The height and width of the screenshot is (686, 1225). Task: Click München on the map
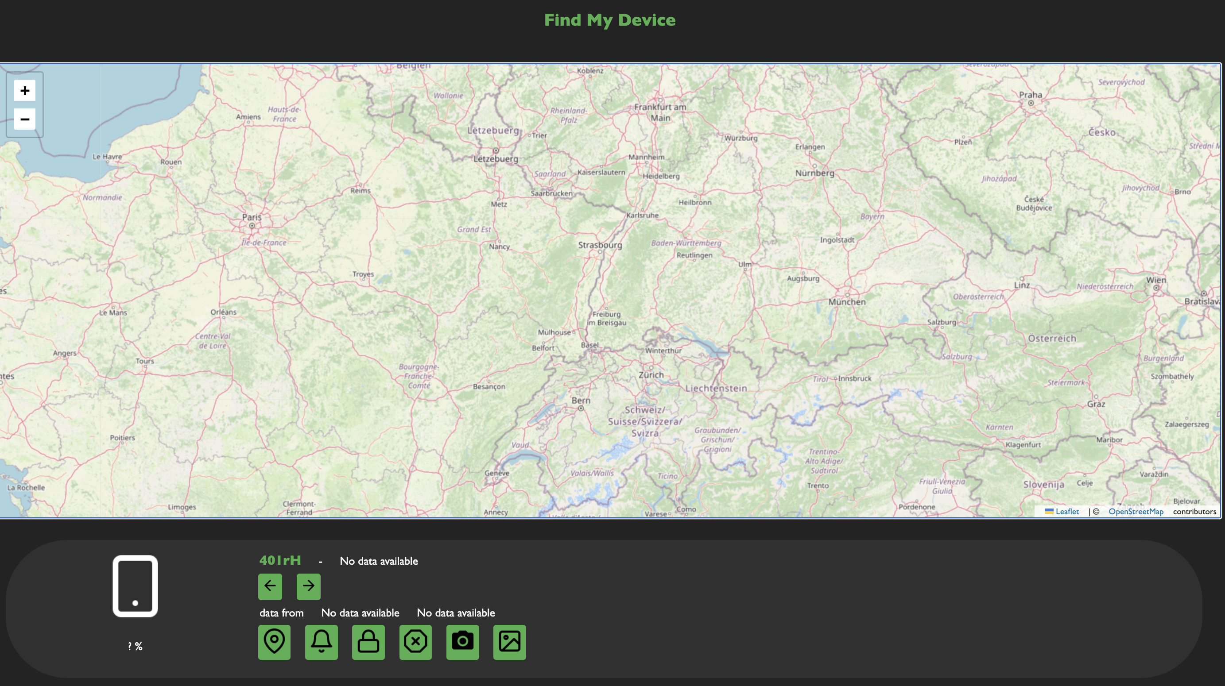point(846,302)
